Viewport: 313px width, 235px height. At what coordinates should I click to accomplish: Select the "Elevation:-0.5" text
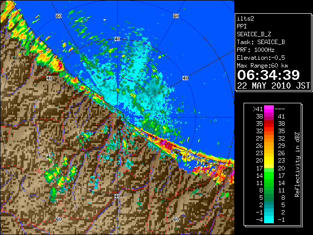tap(261, 58)
